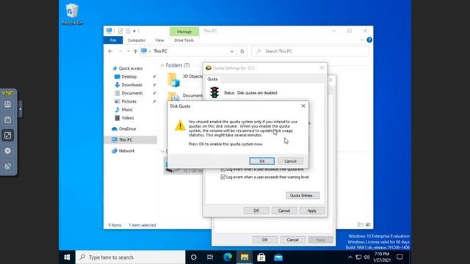Image resolution: width=470 pixels, height=264 pixels.
Task: Click the VNC disconnect icon
Action: pos(8,166)
